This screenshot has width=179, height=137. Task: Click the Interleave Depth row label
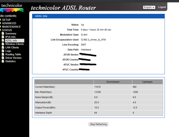pyautogui.click(x=43, y=113)
